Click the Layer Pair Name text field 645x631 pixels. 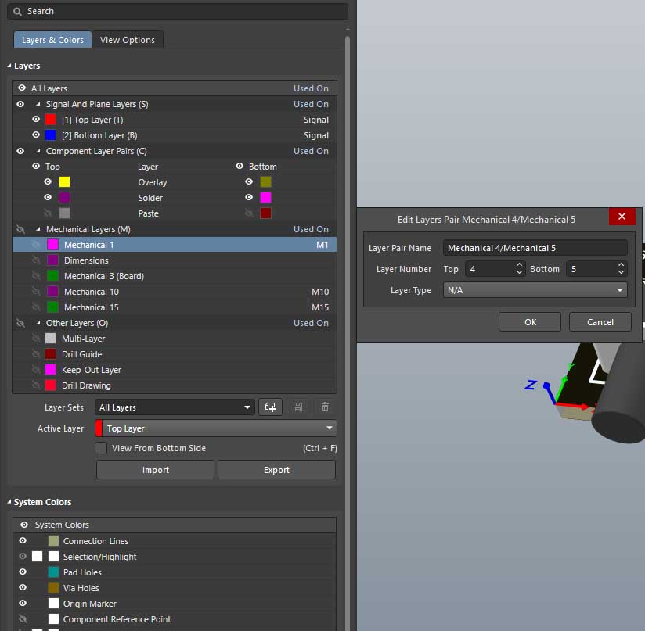point(535,248)
